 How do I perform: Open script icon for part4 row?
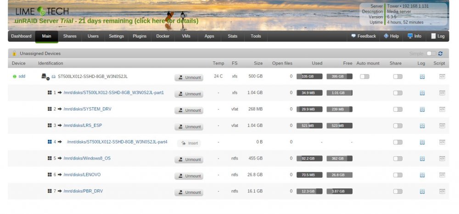442,142
